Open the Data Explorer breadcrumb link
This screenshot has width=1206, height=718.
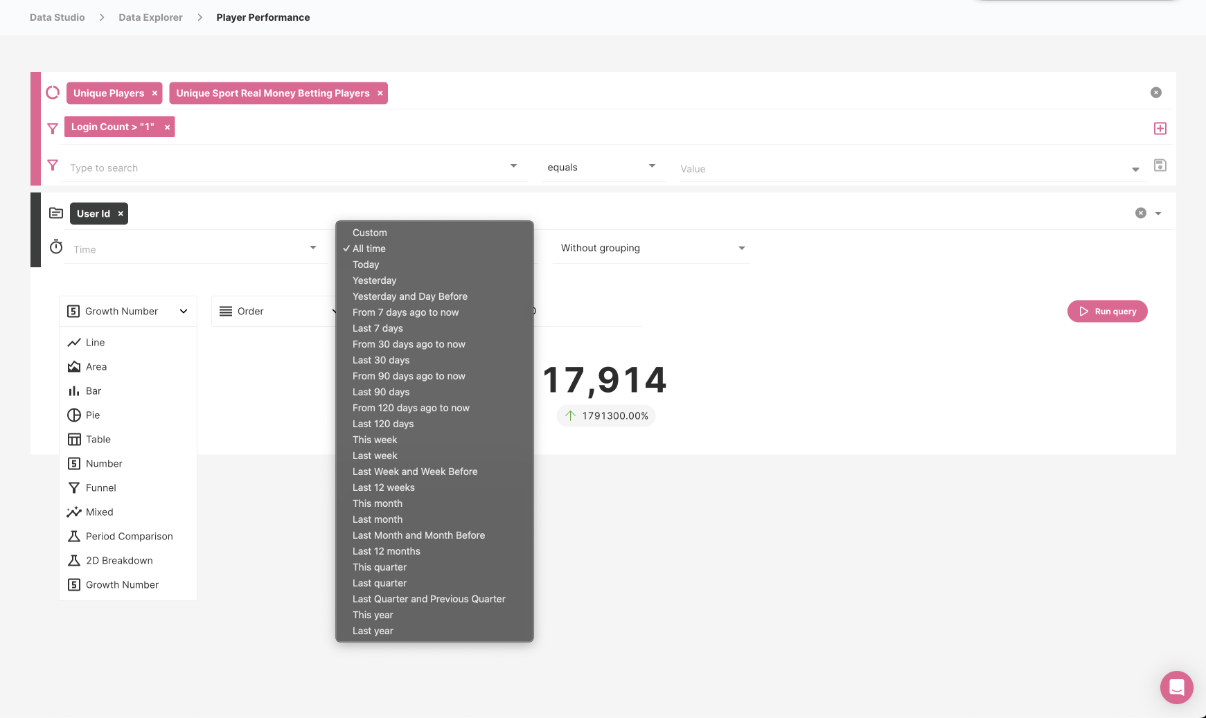click(150, 17)
